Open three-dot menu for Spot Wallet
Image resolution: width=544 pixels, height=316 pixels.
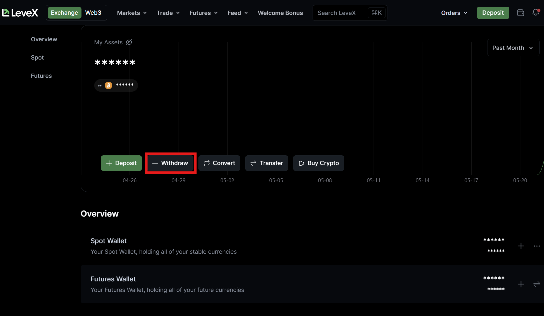pyautogui.click(x=537, y=246)
